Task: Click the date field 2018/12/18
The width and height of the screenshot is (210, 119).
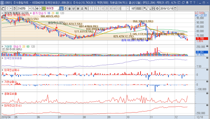Action: [167, 9]
